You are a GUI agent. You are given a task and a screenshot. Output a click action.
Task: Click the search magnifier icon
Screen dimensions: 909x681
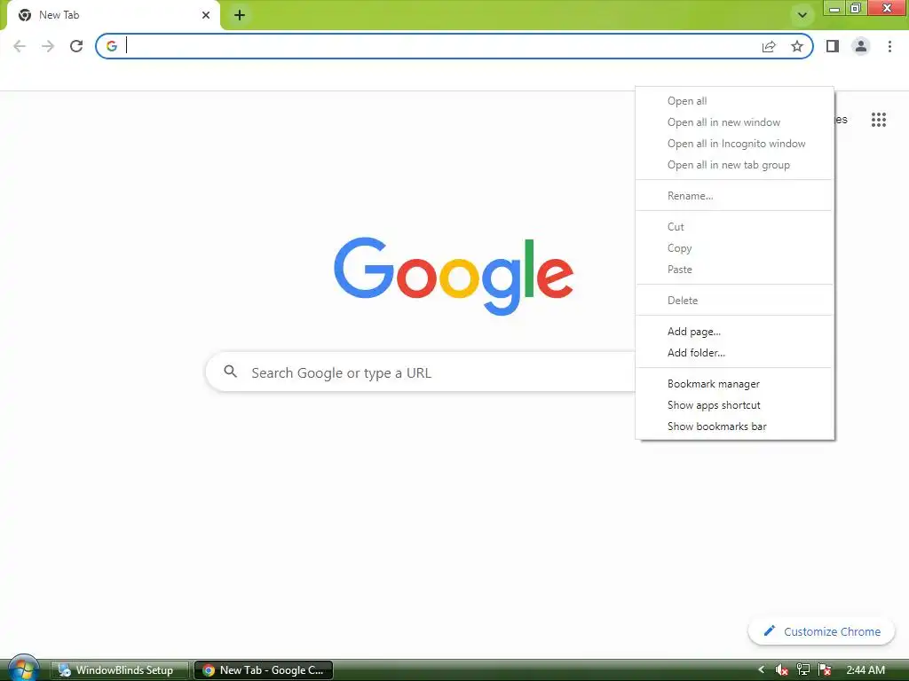click(x=231, y=372)
